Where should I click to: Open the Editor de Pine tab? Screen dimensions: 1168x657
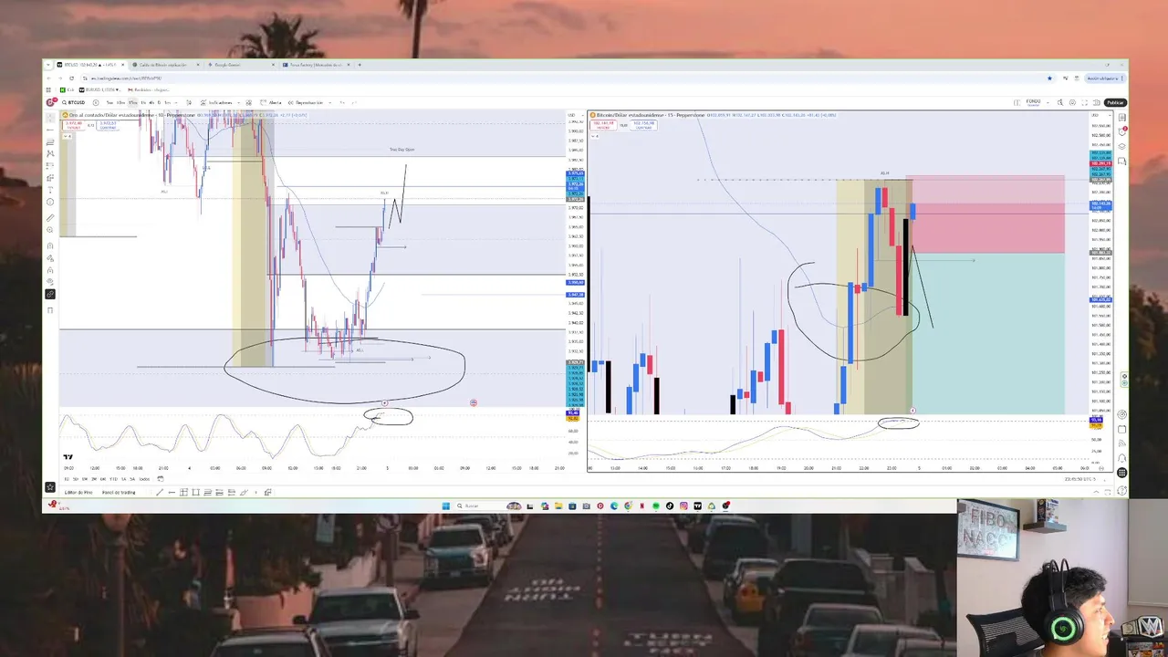pos(78,492)
